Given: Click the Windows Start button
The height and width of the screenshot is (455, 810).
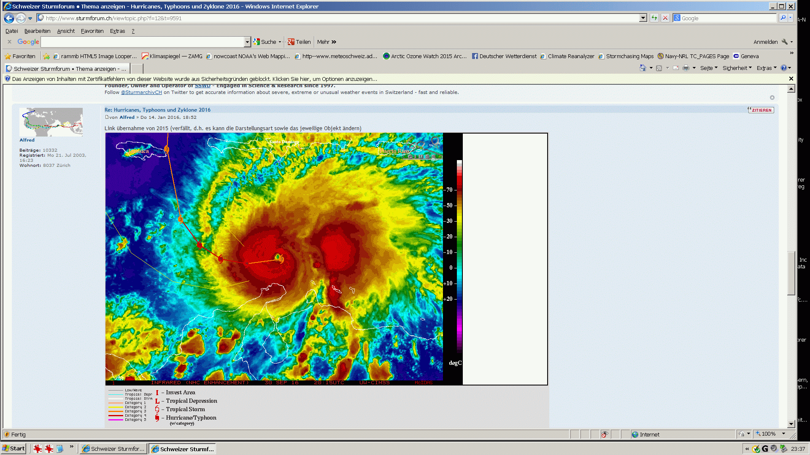Looking at the screenshot, I should point(14,448).
